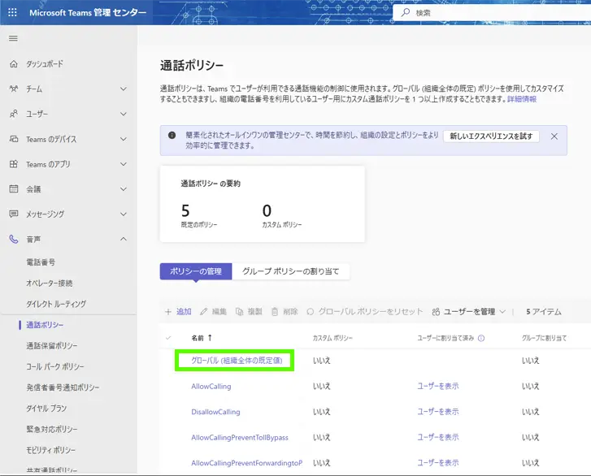Screen dimensions: 591x476
Task: Open the 詳細情報 link
Action: pyautogui.click(x=522, y=99)
